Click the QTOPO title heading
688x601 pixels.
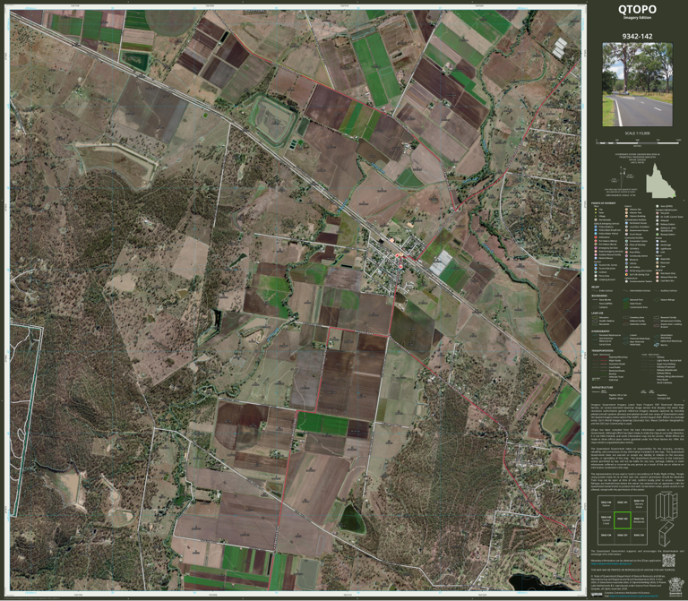pyautogui.click(x=637, y=9)
